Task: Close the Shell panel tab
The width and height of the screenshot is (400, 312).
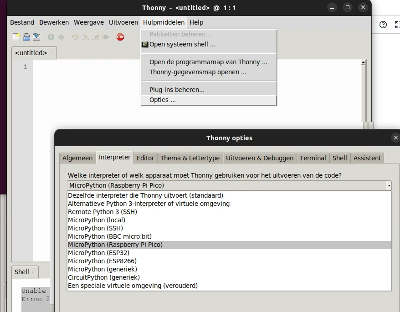Action: 33,272
